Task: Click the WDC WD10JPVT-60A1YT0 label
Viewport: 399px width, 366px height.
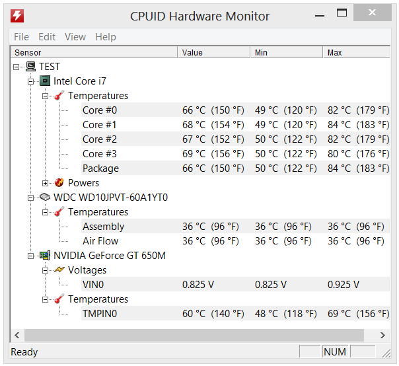Action: click(111, 198)
